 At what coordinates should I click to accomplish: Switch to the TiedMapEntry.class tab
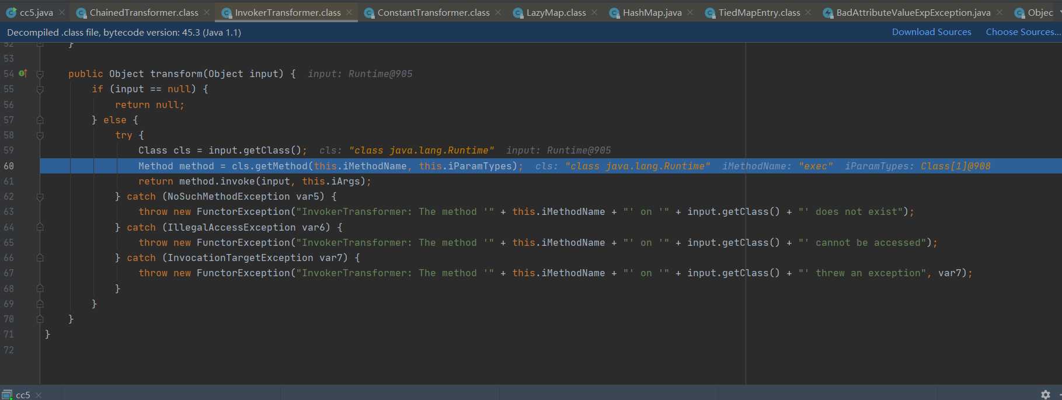pyautogui.click(x=759, y=12)
